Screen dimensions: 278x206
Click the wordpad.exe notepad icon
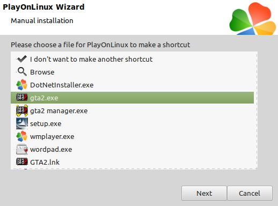coord(22,149)
